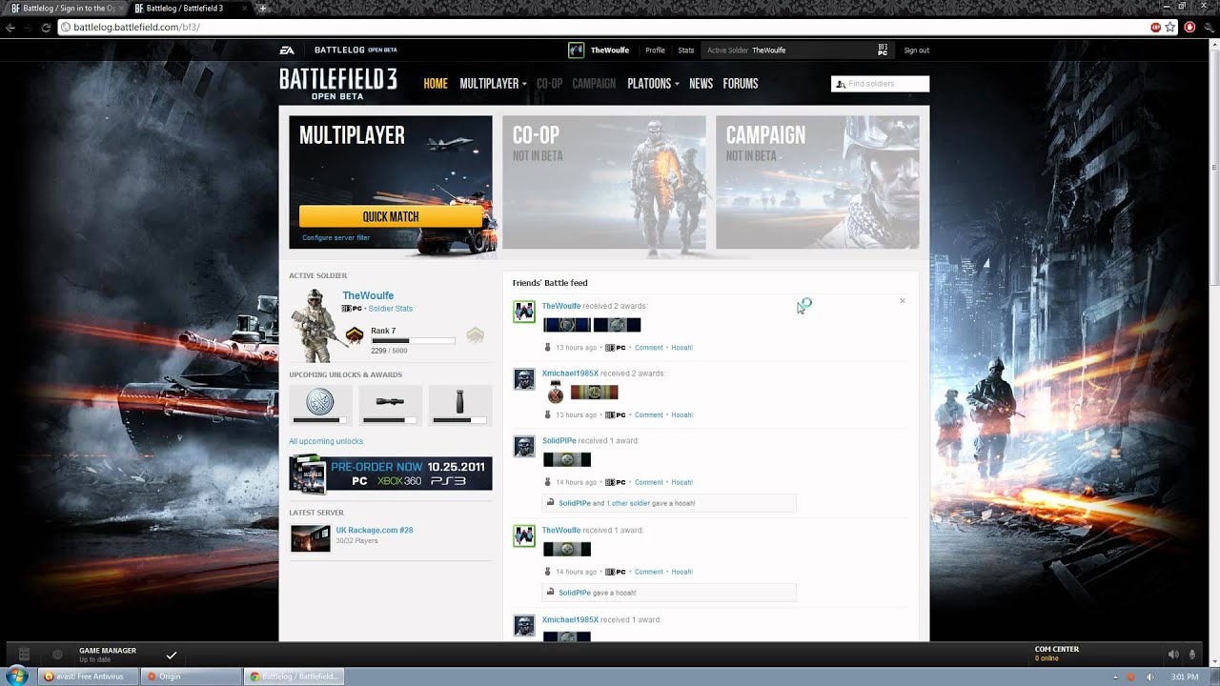Reload the page in Chrome
Screen dimensions: 1220x686
click(x=46, y=28)
